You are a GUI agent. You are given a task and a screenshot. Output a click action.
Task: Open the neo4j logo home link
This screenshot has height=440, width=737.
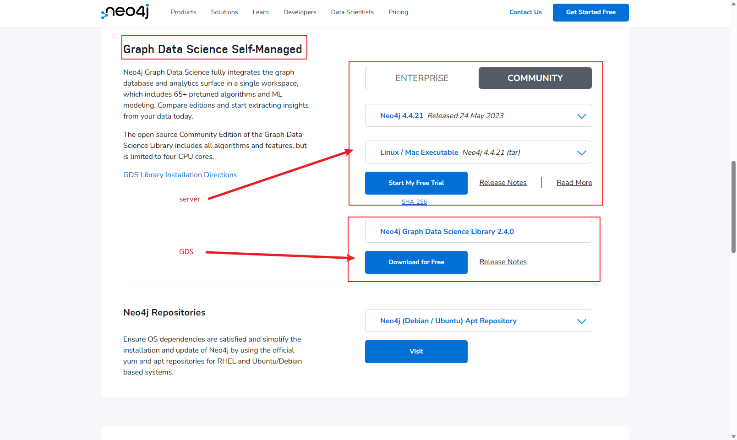(125, 11)
